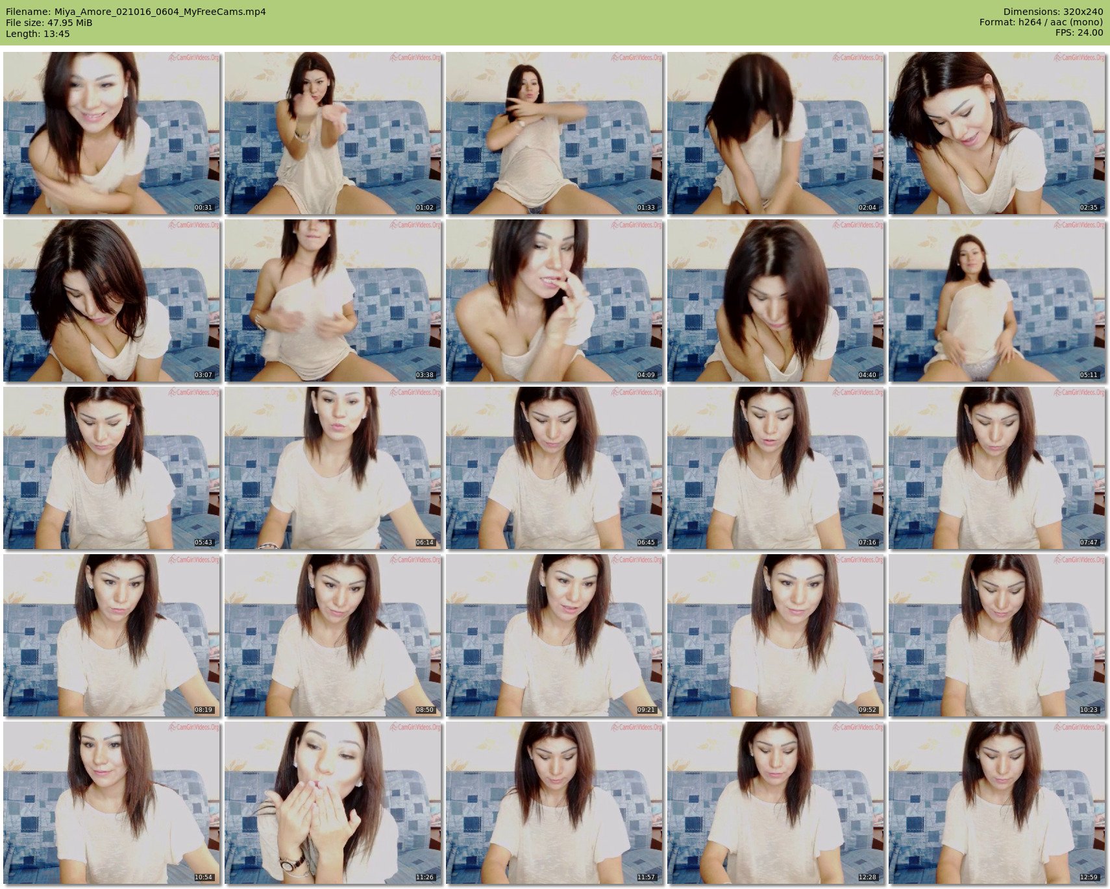Open the thumbnail stamped 10:23
The height and width of the screenshot is (889, 1110).
(997, 635)
